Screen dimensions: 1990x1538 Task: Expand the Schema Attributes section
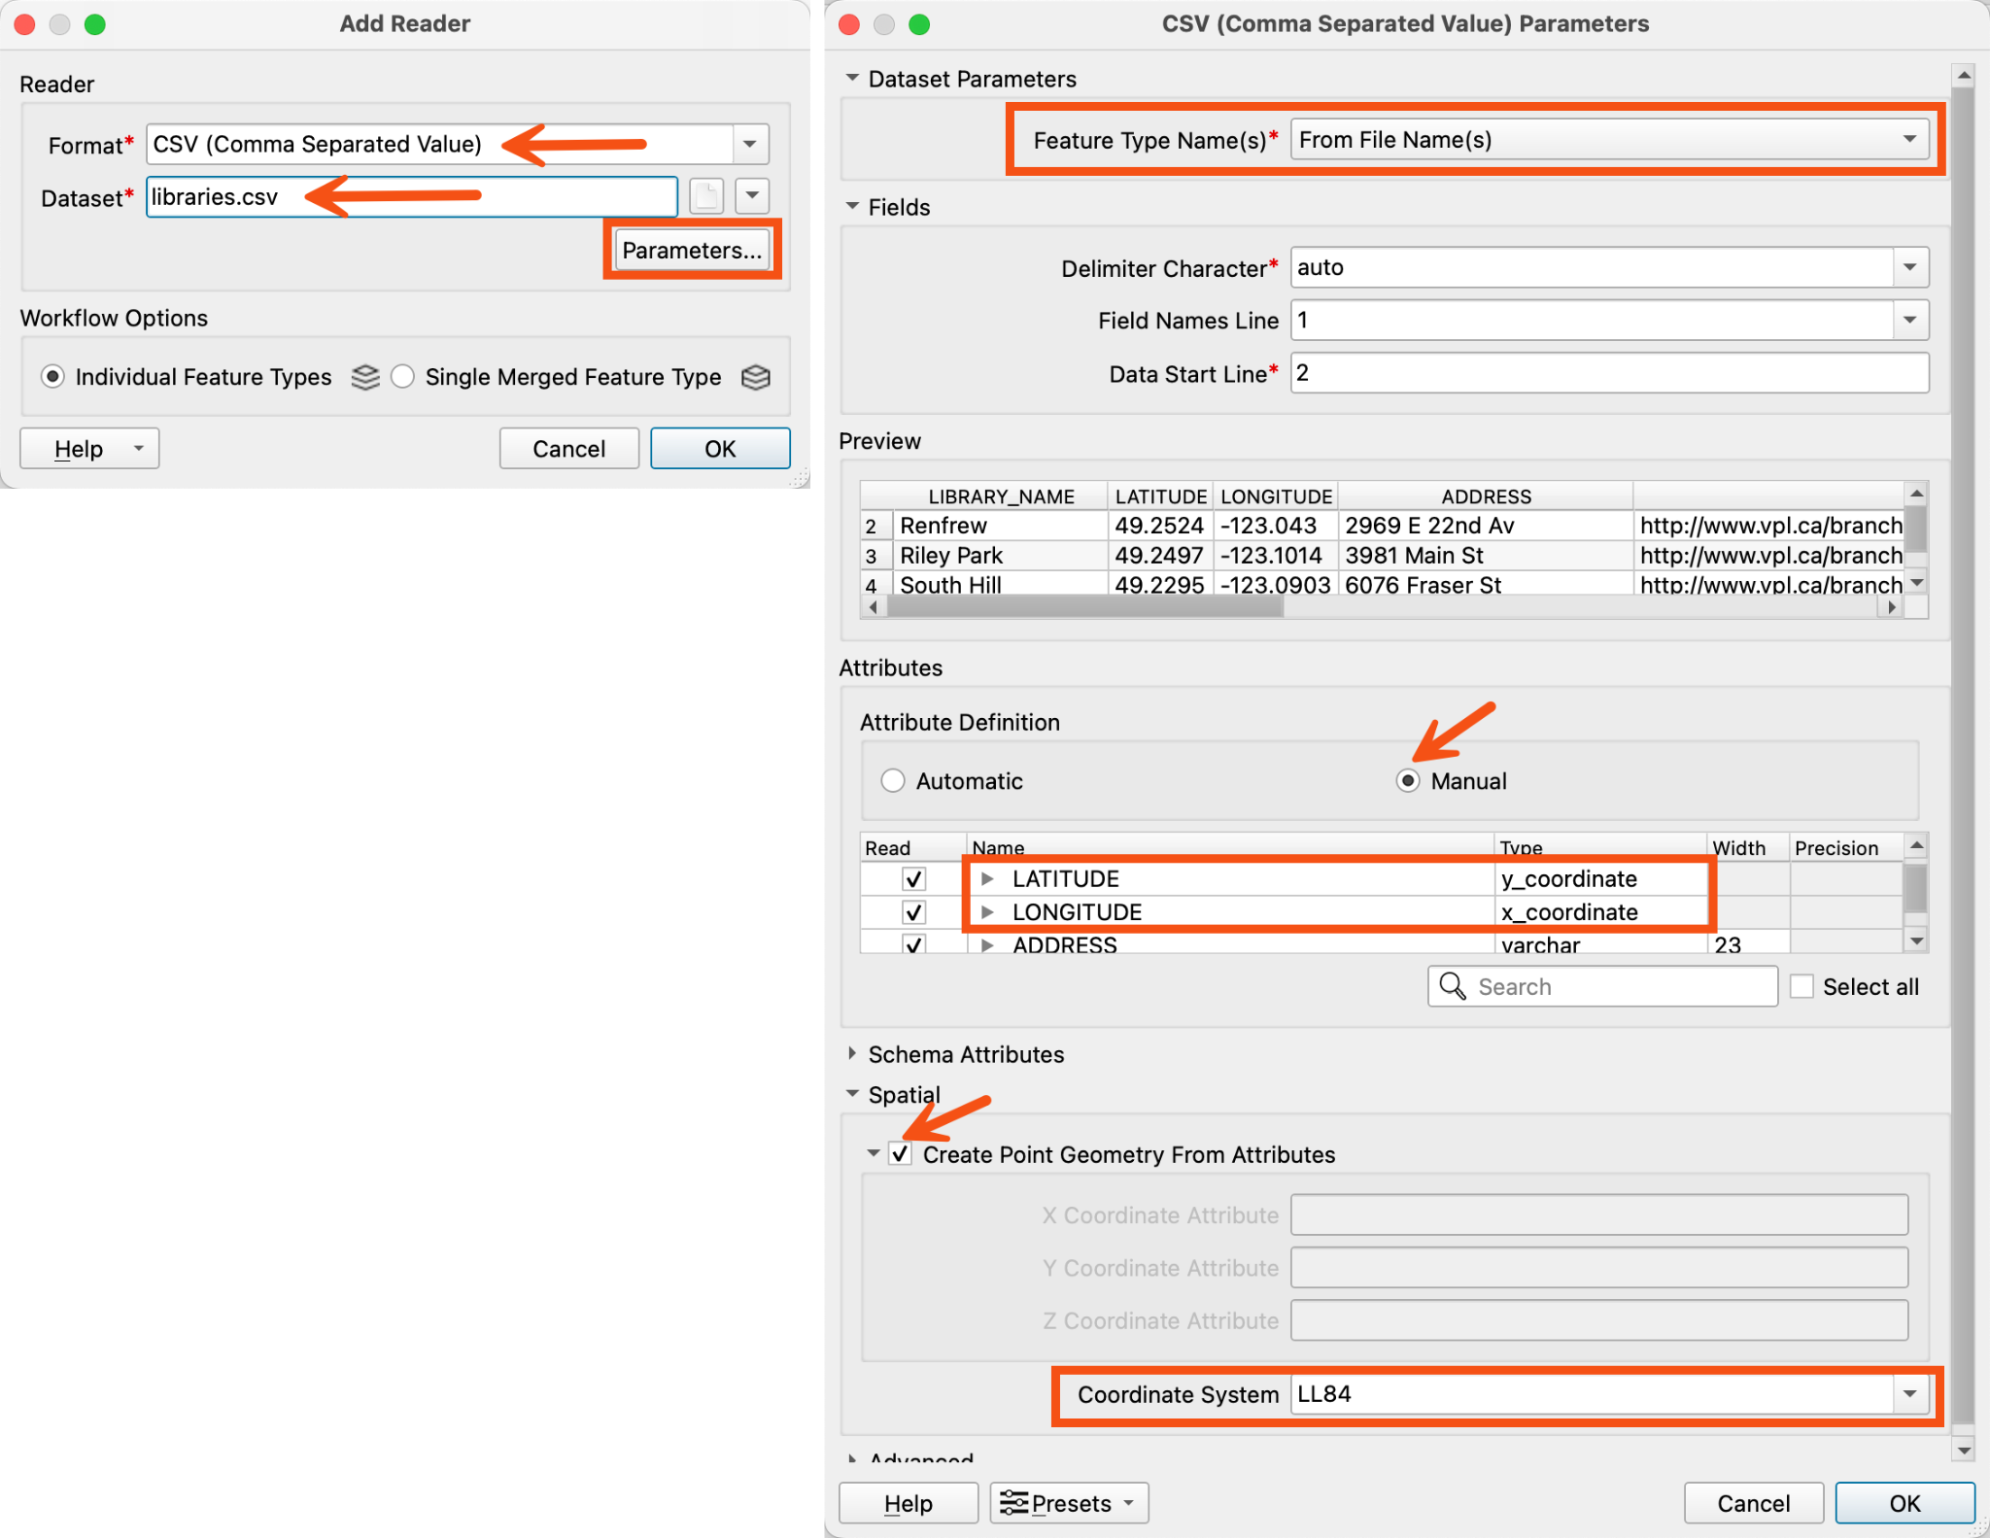pos(852,1053)
